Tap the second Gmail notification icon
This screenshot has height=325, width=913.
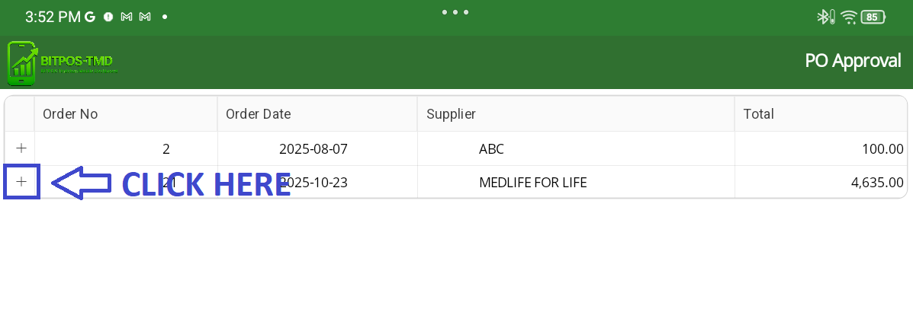(145, 16)
